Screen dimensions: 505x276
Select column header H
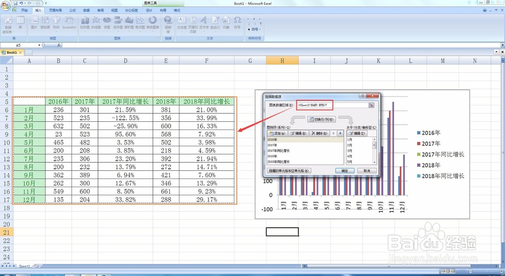tap(282, 60)
